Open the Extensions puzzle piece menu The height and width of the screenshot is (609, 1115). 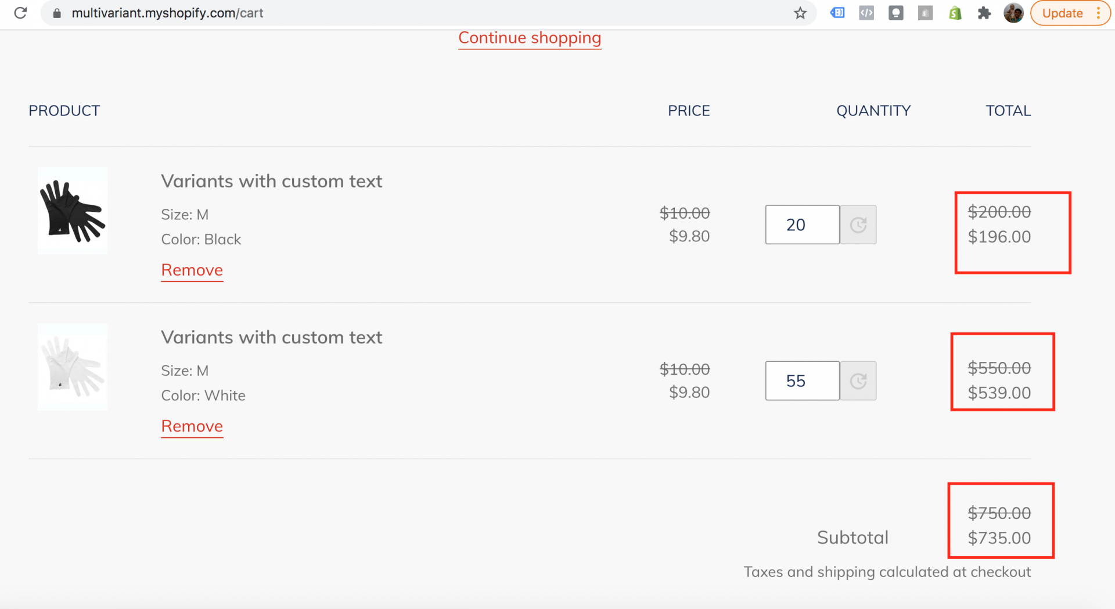click(x=984, y=13)
